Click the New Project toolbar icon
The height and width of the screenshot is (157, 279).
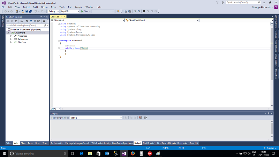[17, 12]
